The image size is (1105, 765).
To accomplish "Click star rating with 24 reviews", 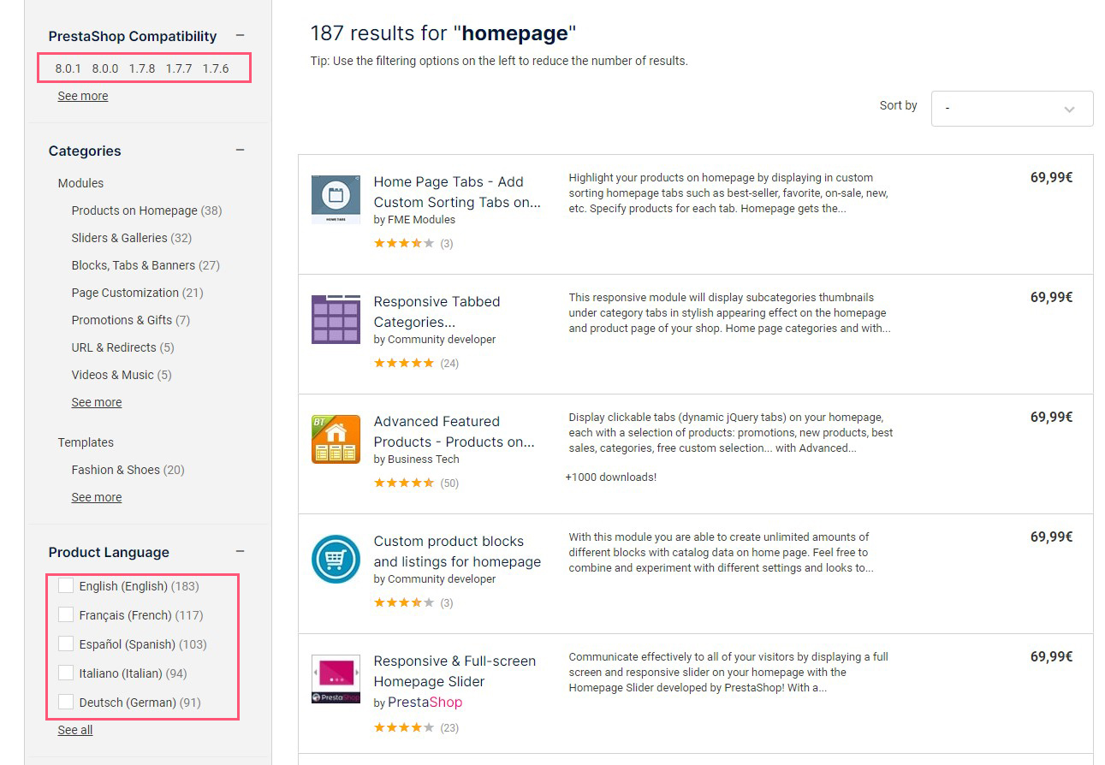I will (x=404, y=363).
